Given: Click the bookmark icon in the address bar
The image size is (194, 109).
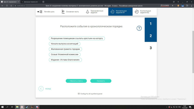Looking at the screenshot, I should click(x=172, y=6).
